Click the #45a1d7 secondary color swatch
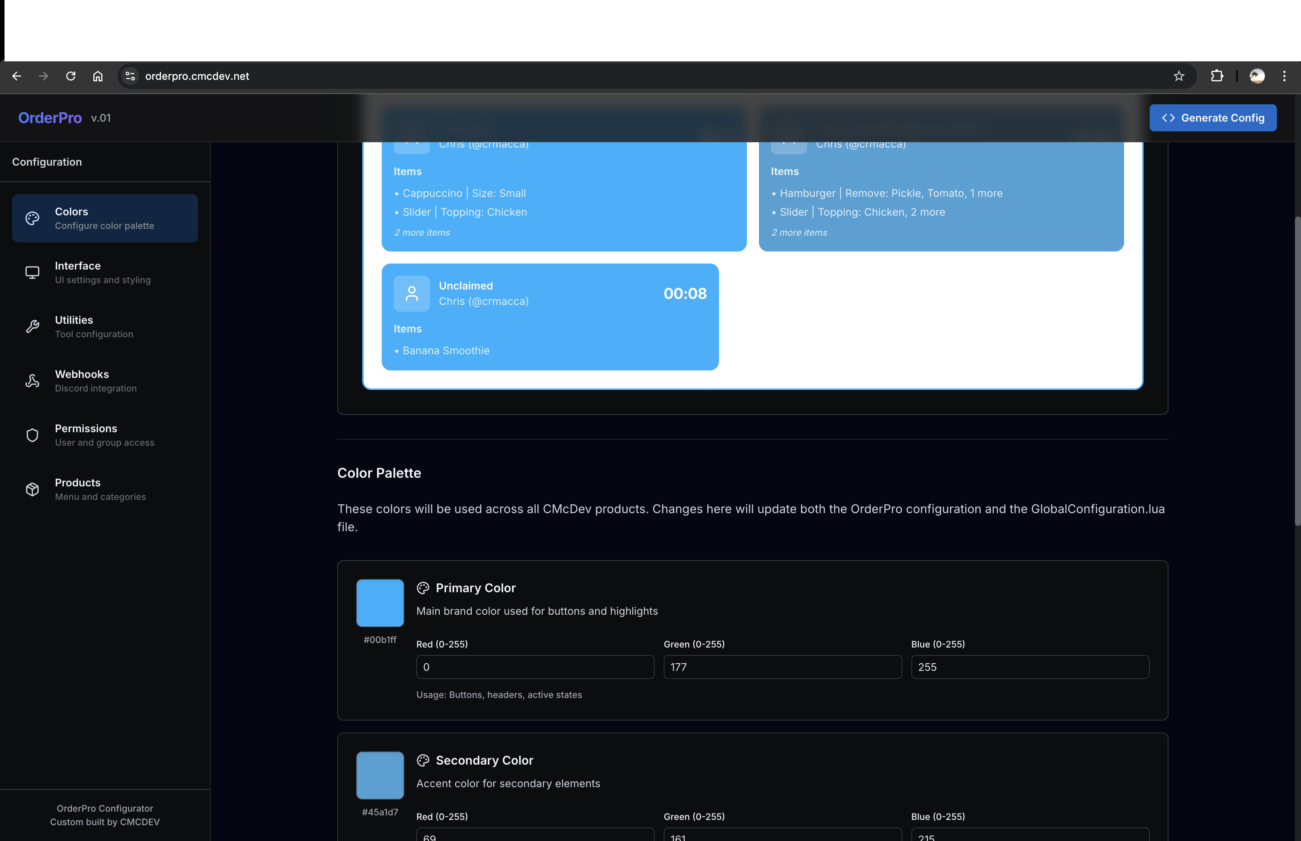1301x841 pixels. pos(380,775)
